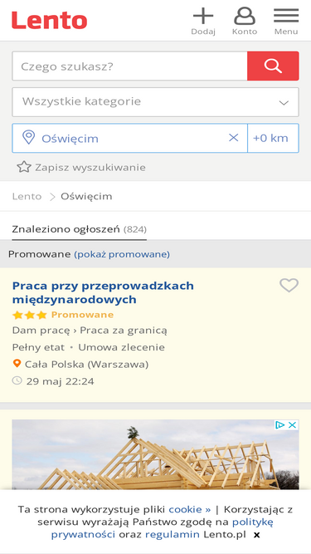This screenshot has width=311, height=554.
Task: Clear the Oświęcim location with X
Action: (233, 138)
